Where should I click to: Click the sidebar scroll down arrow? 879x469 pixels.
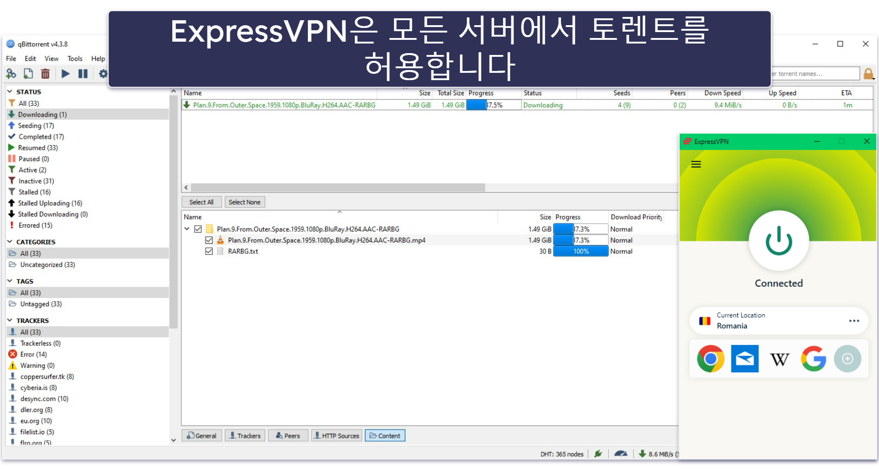(173, 440)
